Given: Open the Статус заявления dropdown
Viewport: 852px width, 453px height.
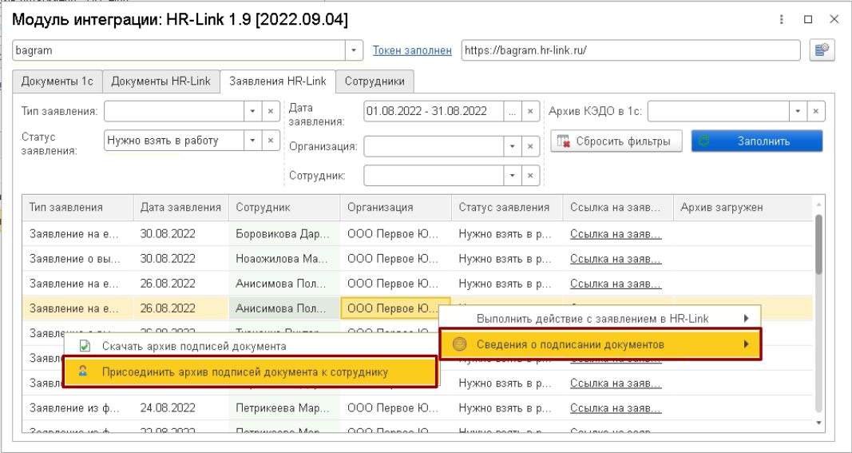Looking at the screenshot, I should coord(252,141).
